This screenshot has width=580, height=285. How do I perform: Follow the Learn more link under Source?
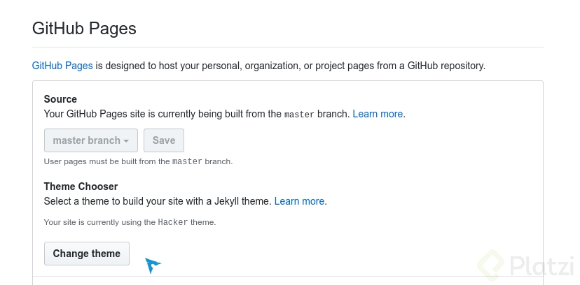pyautogui.click(x=378, y=114)
